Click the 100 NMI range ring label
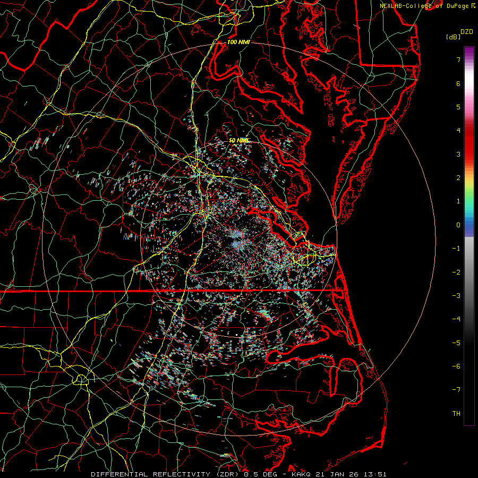The image size is (478, 478). 238,42
